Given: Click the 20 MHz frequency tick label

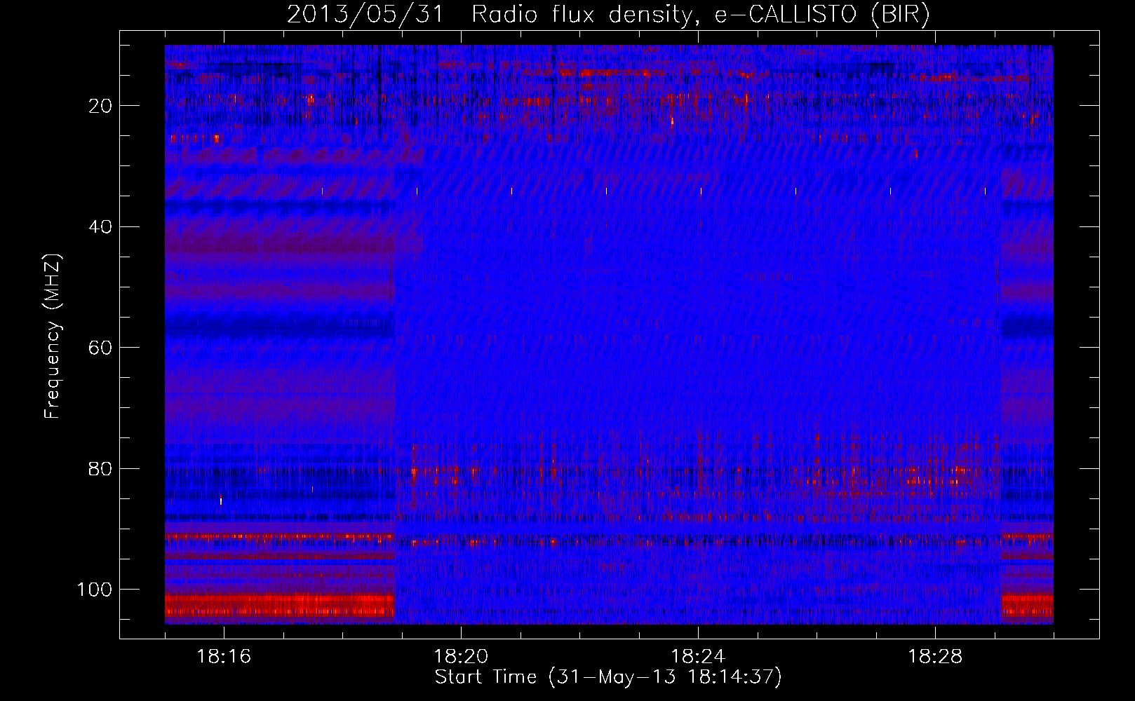Looking at the screenshot, I should (101, 106).
